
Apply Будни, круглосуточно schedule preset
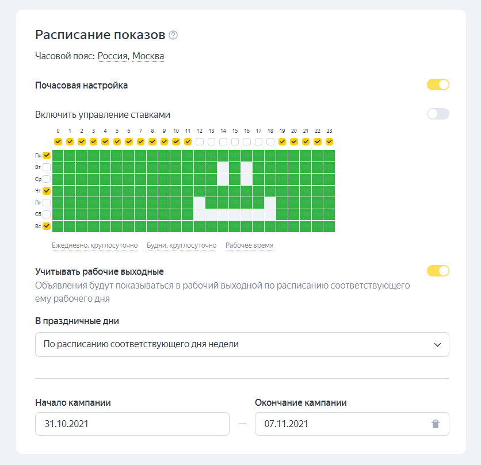pyautogui.click(x=181, y=245)
